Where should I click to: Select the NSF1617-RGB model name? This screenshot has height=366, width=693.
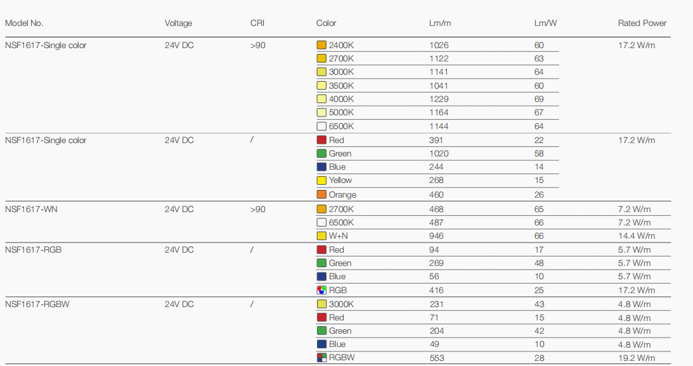[33, 249]
